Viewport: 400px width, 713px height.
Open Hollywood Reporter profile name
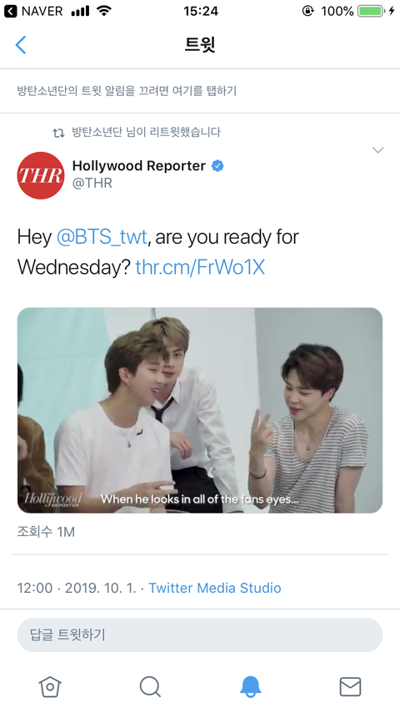[139, 166]
